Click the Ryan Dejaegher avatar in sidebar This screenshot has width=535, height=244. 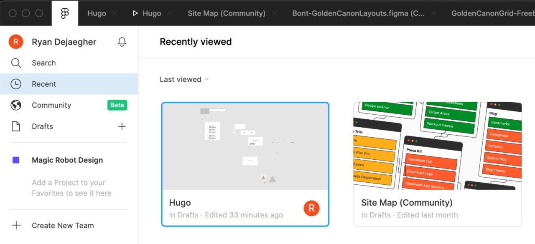[x=16, y=42]
